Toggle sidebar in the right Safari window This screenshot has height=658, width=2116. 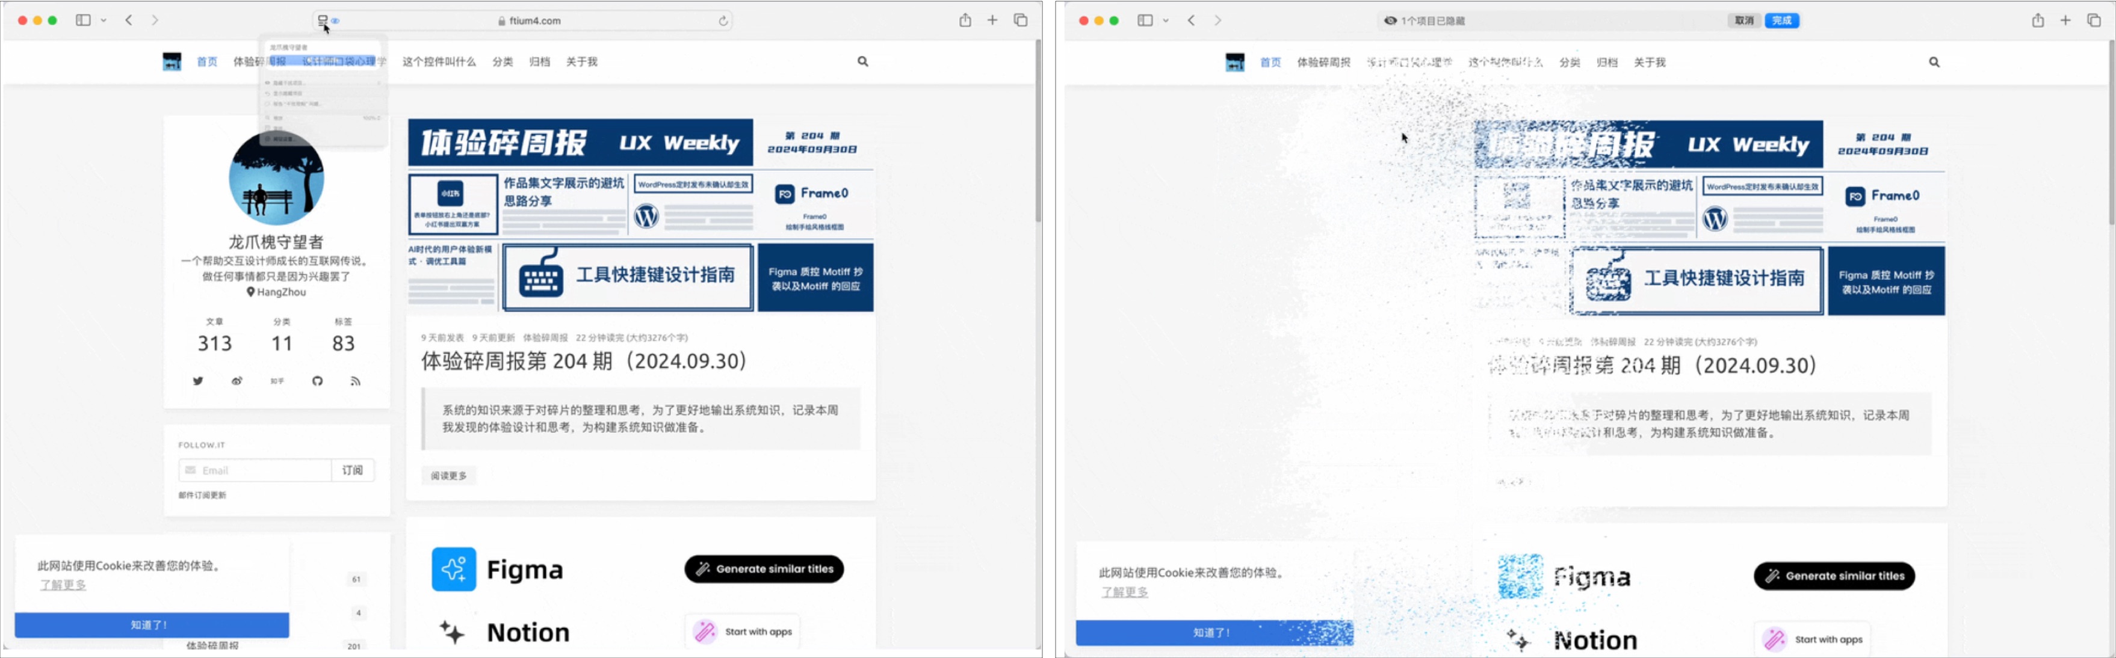tap(1145, 20)
